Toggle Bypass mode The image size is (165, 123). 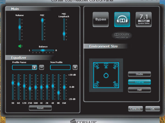(101, 19)
